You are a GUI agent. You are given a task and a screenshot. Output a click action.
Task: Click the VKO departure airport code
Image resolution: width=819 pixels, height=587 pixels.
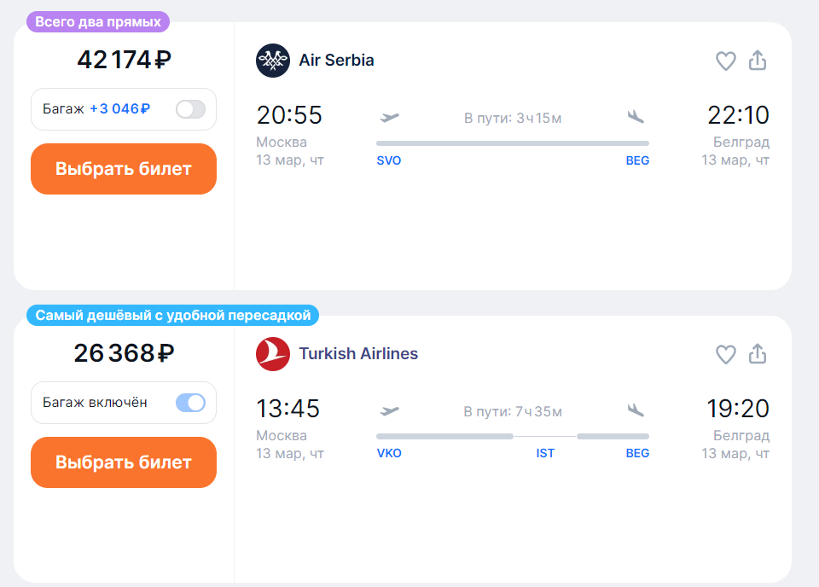389,454
